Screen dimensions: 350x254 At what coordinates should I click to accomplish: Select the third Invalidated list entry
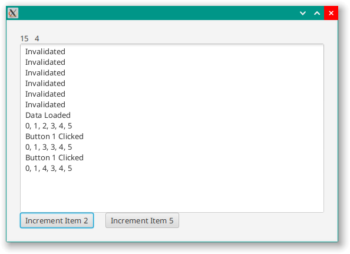point(172,72)
